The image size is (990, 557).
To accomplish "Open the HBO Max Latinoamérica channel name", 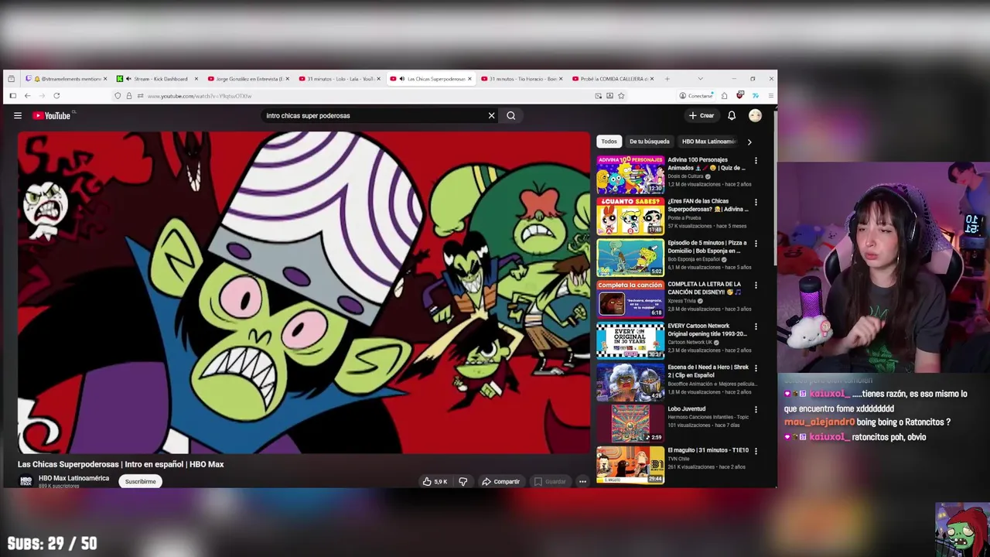I will pyautogui.click(x=73, y=478).
